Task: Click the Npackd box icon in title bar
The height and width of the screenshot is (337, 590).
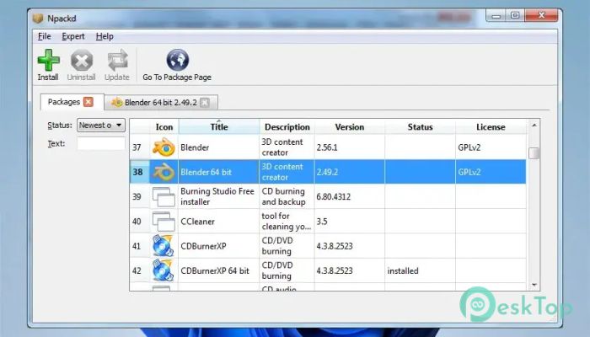Action: click(38, 18)
